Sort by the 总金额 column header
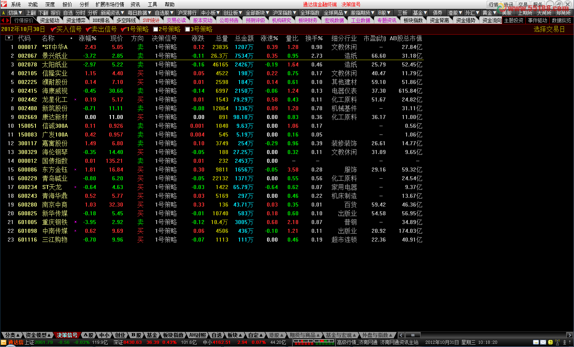This screenshot has width=574, height=347. pos(244,38)
